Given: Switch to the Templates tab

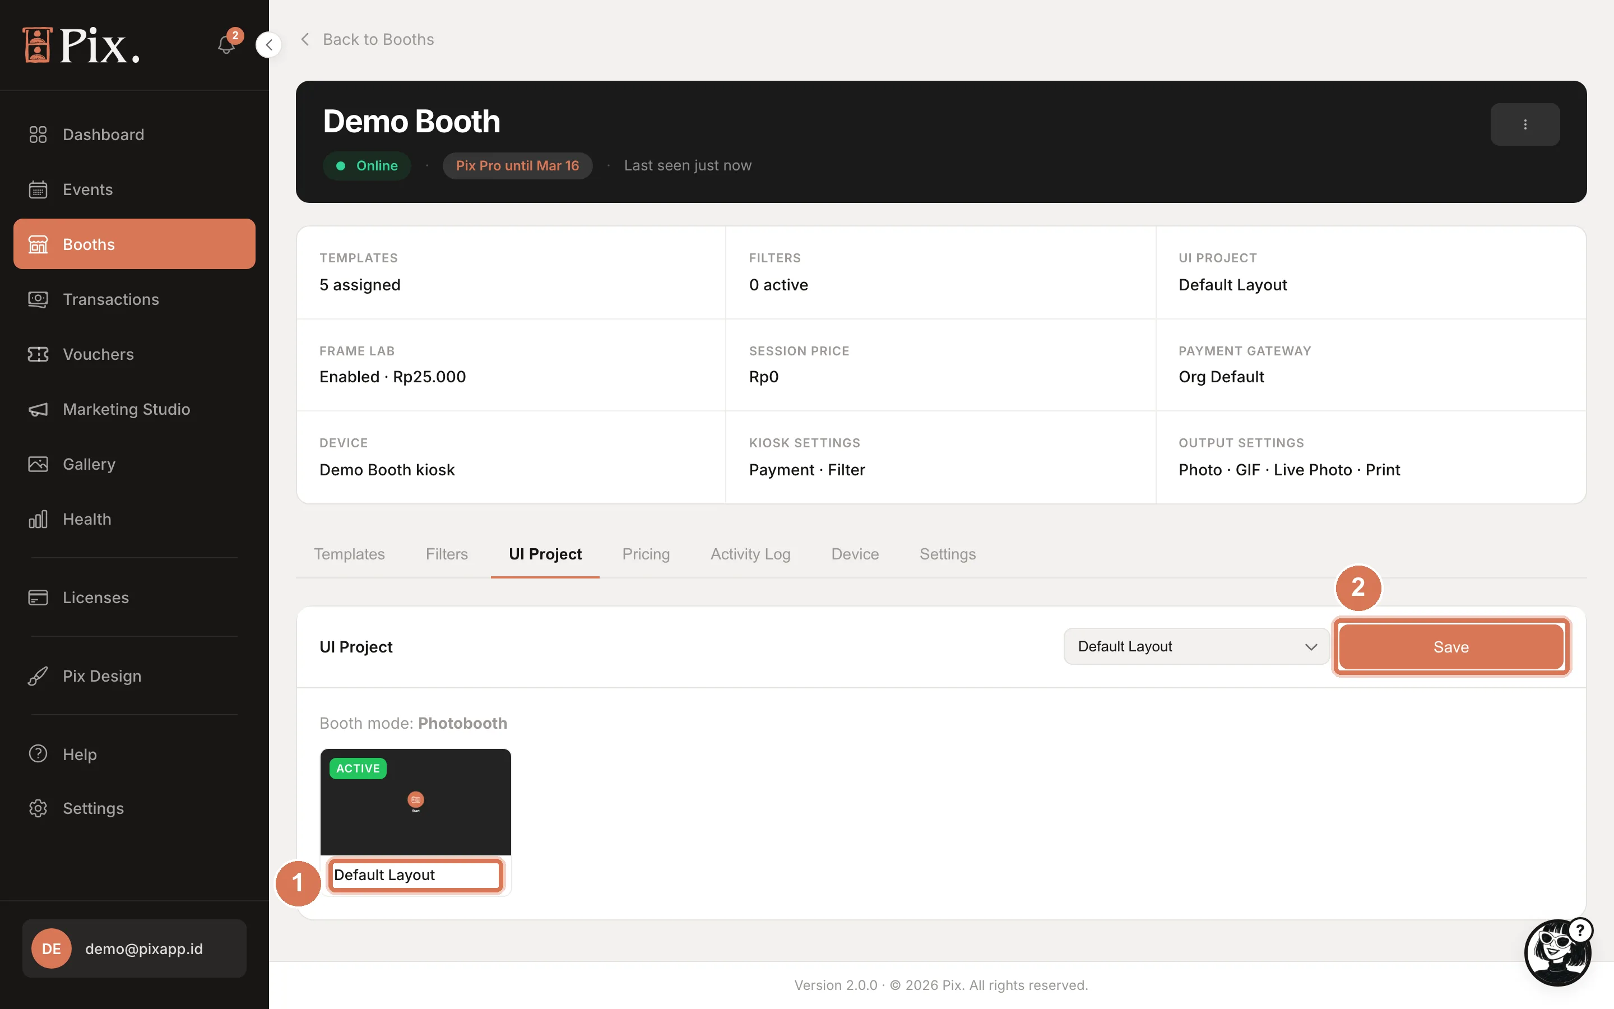Looking at the screenshot, I should [x=350, y=554].
